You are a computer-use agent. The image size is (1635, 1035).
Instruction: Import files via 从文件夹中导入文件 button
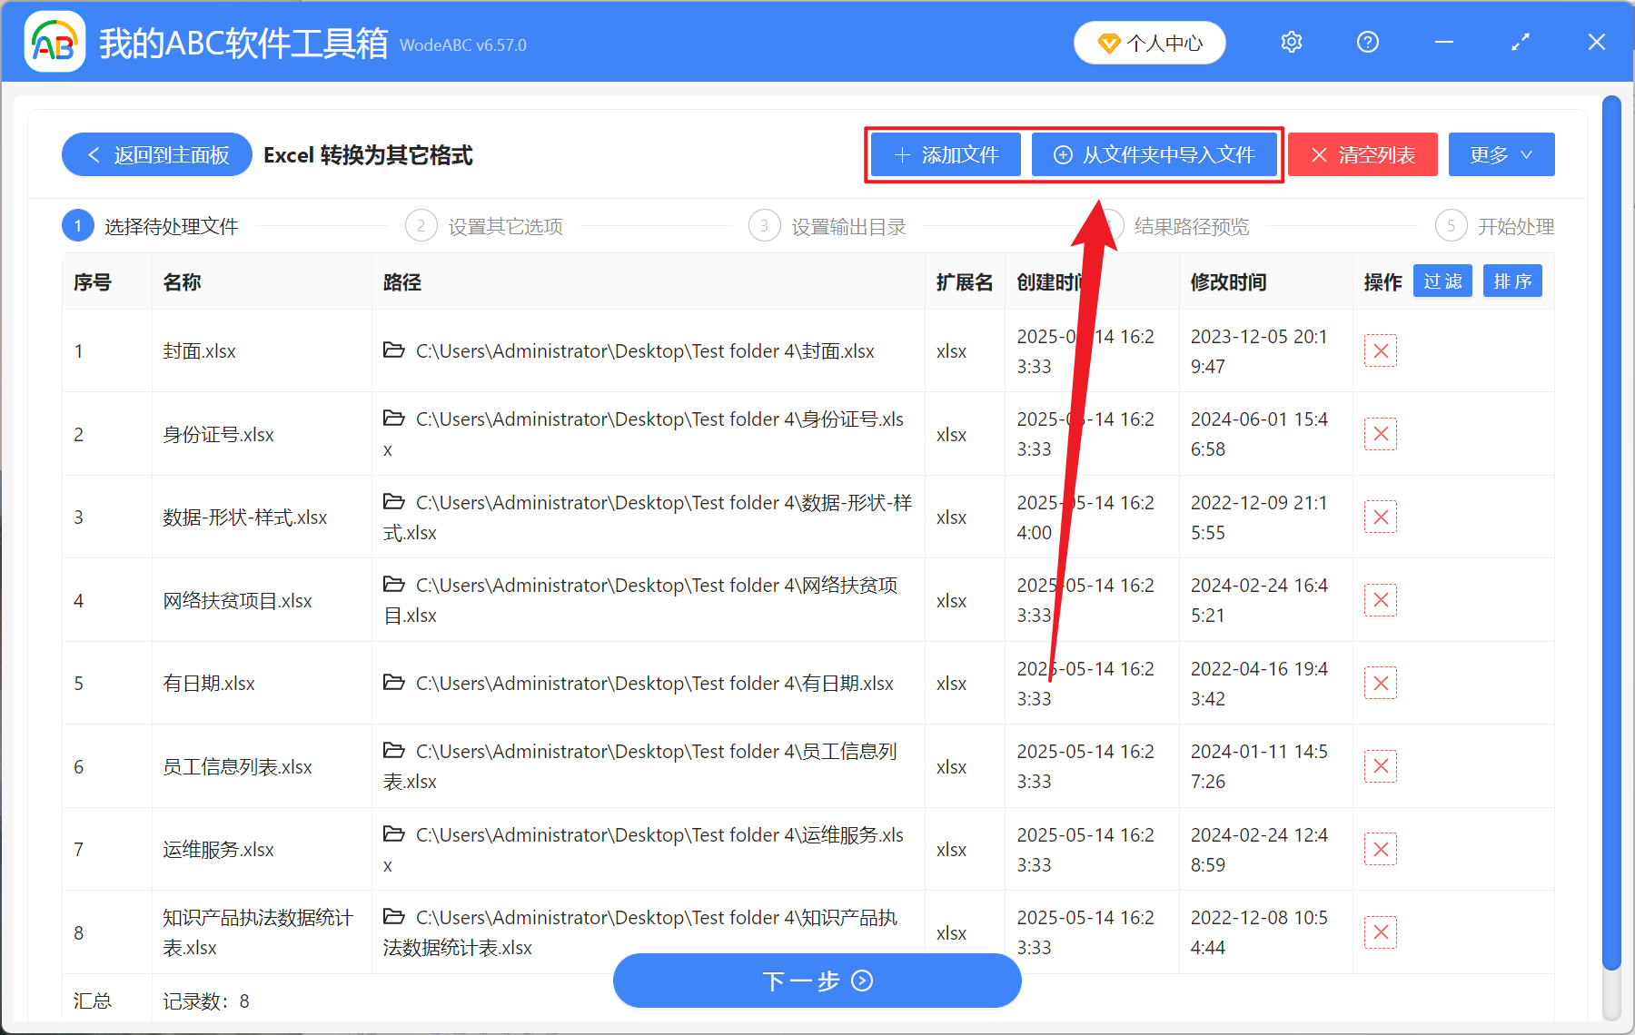(x=1155, y=154)
